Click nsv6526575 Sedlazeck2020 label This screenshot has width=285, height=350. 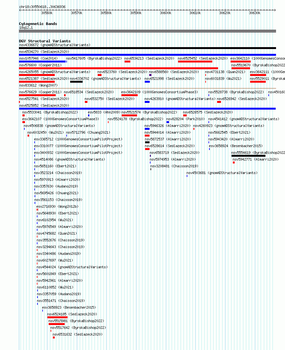click(208, 112)
